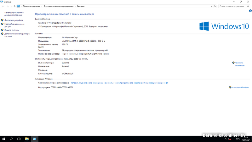This screenshot has height=142, width=252.
Task: Open Task View on the taskbar
Action: pos(19,139)
